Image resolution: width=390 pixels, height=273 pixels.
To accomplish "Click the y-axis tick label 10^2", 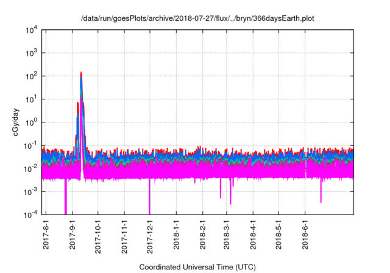I will click(x=32, y=76).
